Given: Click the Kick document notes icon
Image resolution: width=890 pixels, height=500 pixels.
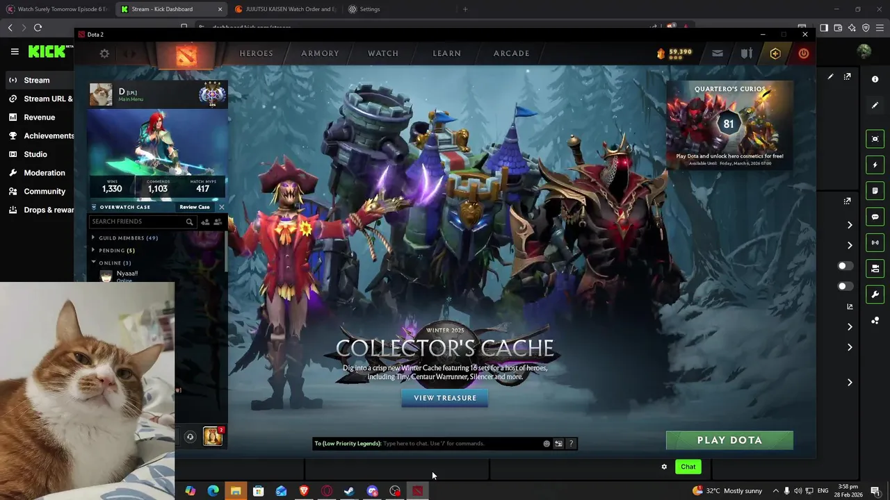Looking at the screenshot, I should click(x=875, y=191).
